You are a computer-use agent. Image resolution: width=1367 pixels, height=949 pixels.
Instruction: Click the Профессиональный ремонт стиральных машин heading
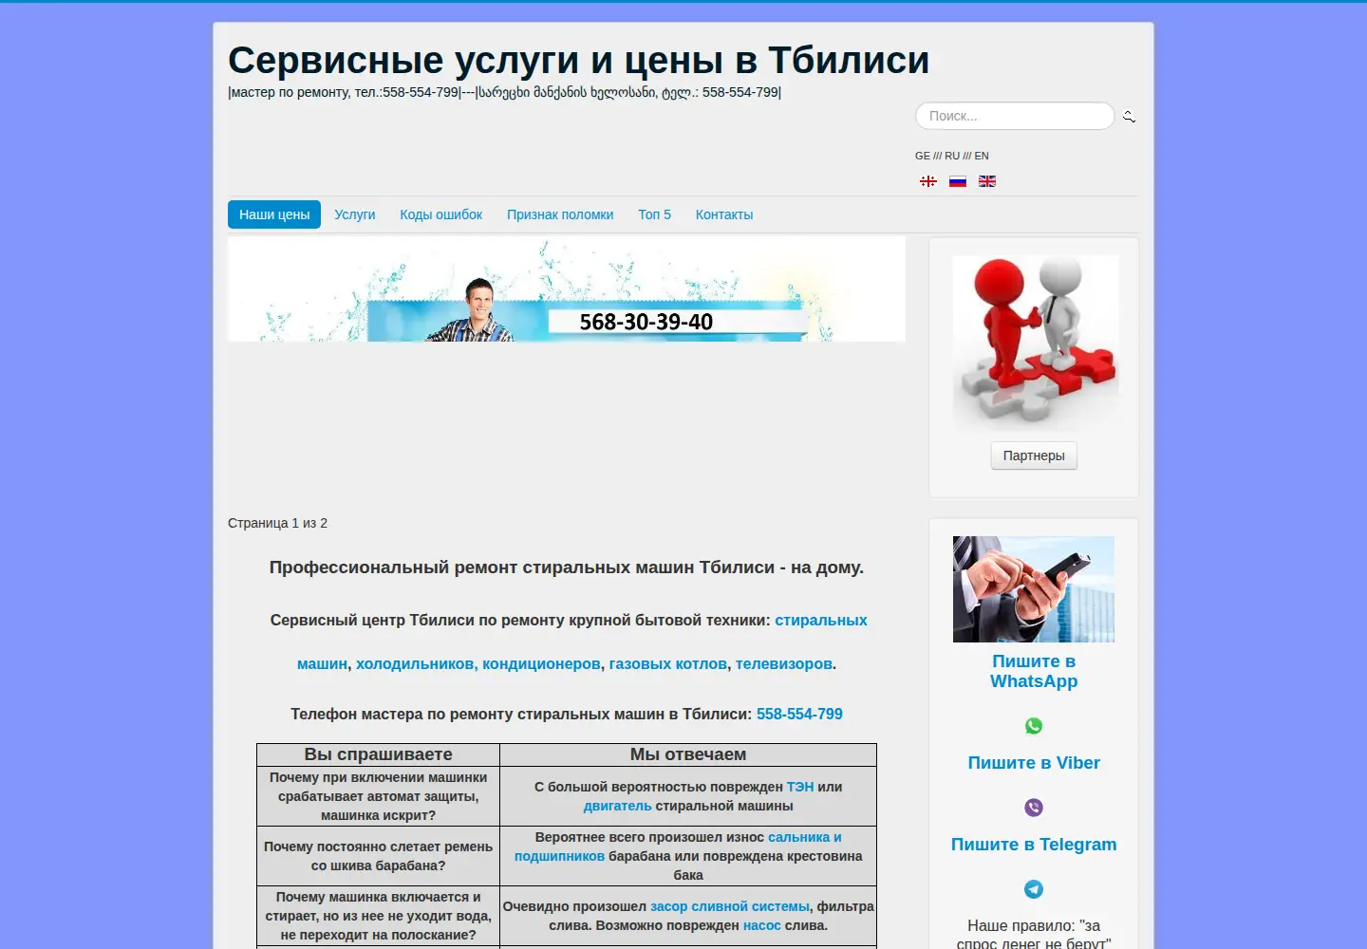[x=567, y=568]
